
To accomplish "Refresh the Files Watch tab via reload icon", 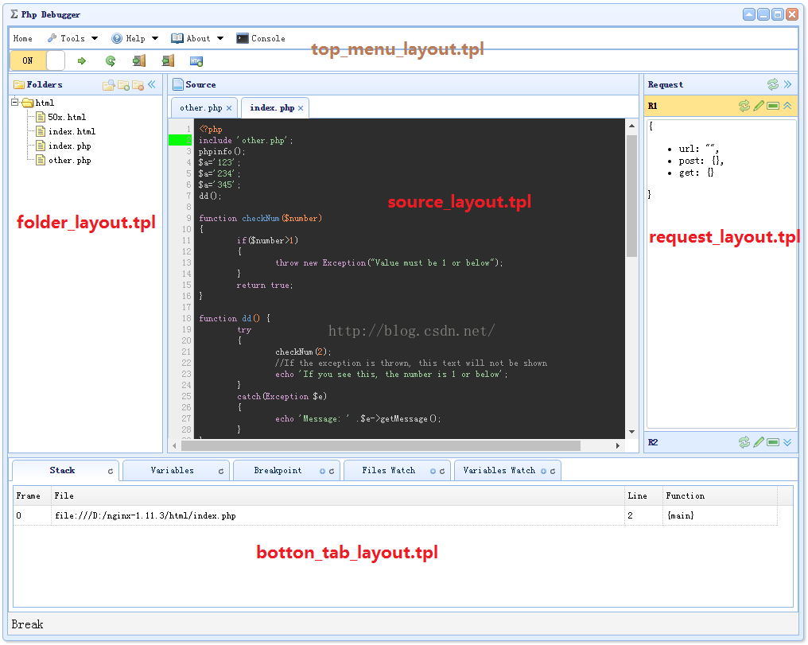I will coord(442,471).
